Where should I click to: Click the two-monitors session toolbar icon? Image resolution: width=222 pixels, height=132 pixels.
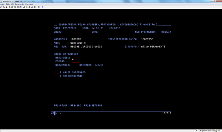click(x=4, y=7)
